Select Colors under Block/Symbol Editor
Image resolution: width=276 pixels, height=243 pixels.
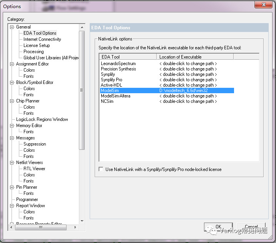click(29, 89)
